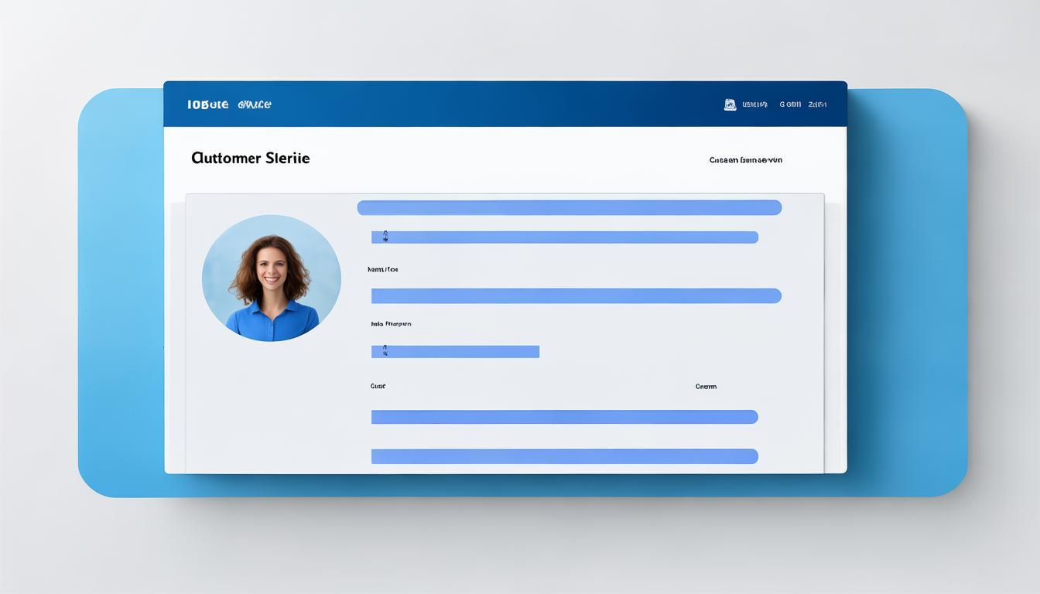This screenshot has width=1040, height=594.
Task: Open the profile photo of the smiling woman
Action: 271,278
